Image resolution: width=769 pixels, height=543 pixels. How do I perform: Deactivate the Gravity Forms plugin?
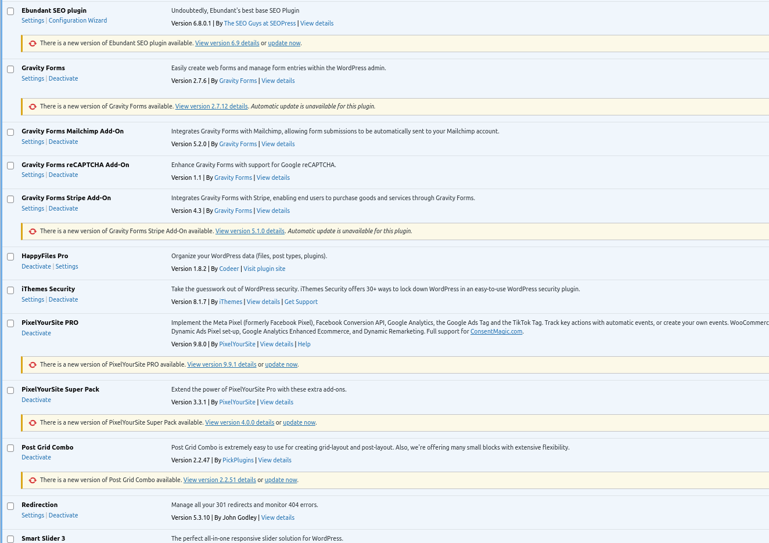point(63,78)
